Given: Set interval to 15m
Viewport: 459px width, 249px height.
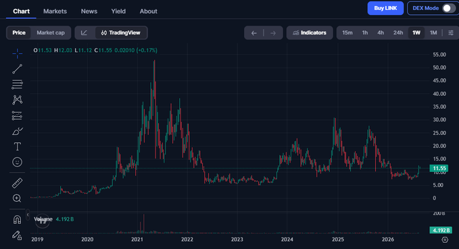Looking at the screenshot, I should pos(347,33).
